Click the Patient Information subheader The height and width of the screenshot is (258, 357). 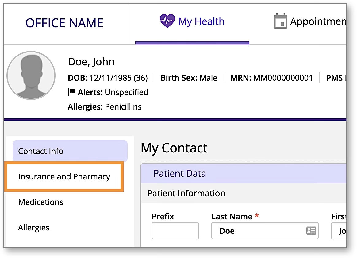pyautogui.click(x=186, y=193)
